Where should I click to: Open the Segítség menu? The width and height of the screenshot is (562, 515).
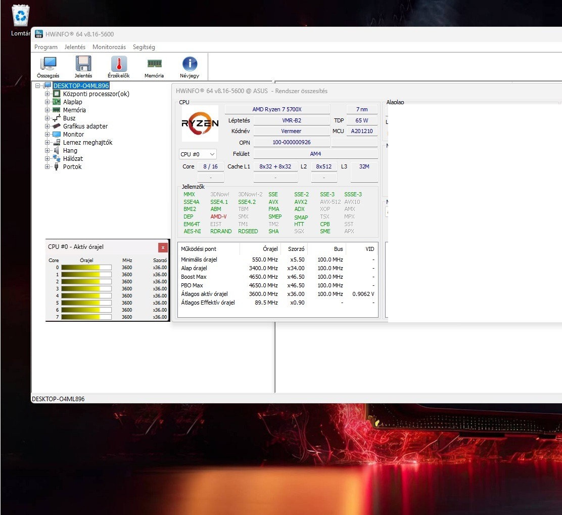[x=144, y=47]
